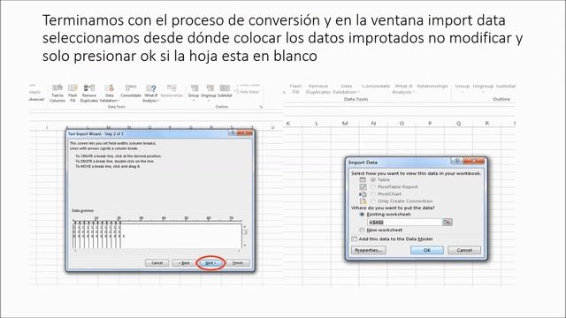
Task: Select PivotTable Report radio option
Action: pos(373,186)
